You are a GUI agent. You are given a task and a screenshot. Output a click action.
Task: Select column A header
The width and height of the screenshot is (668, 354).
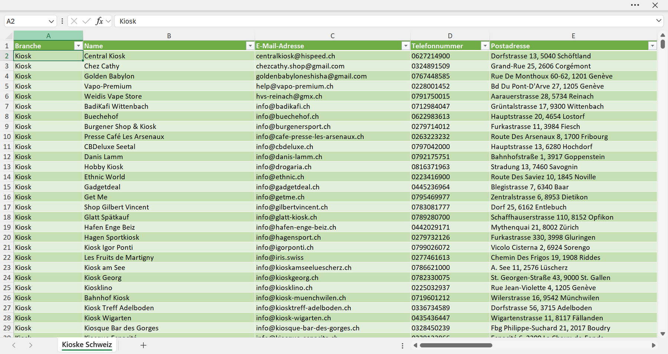click(x=48, y=36)
